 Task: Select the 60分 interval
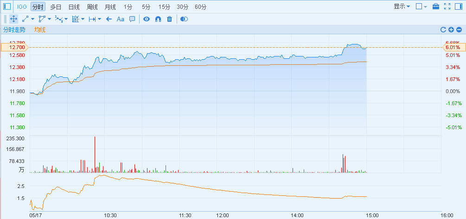coord(201,6)
